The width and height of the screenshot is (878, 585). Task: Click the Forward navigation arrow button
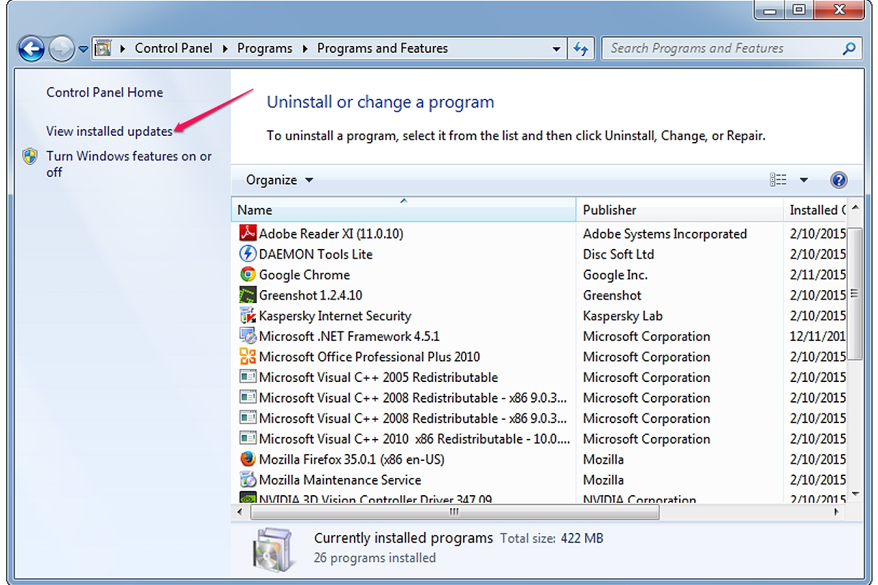[61, 49]
